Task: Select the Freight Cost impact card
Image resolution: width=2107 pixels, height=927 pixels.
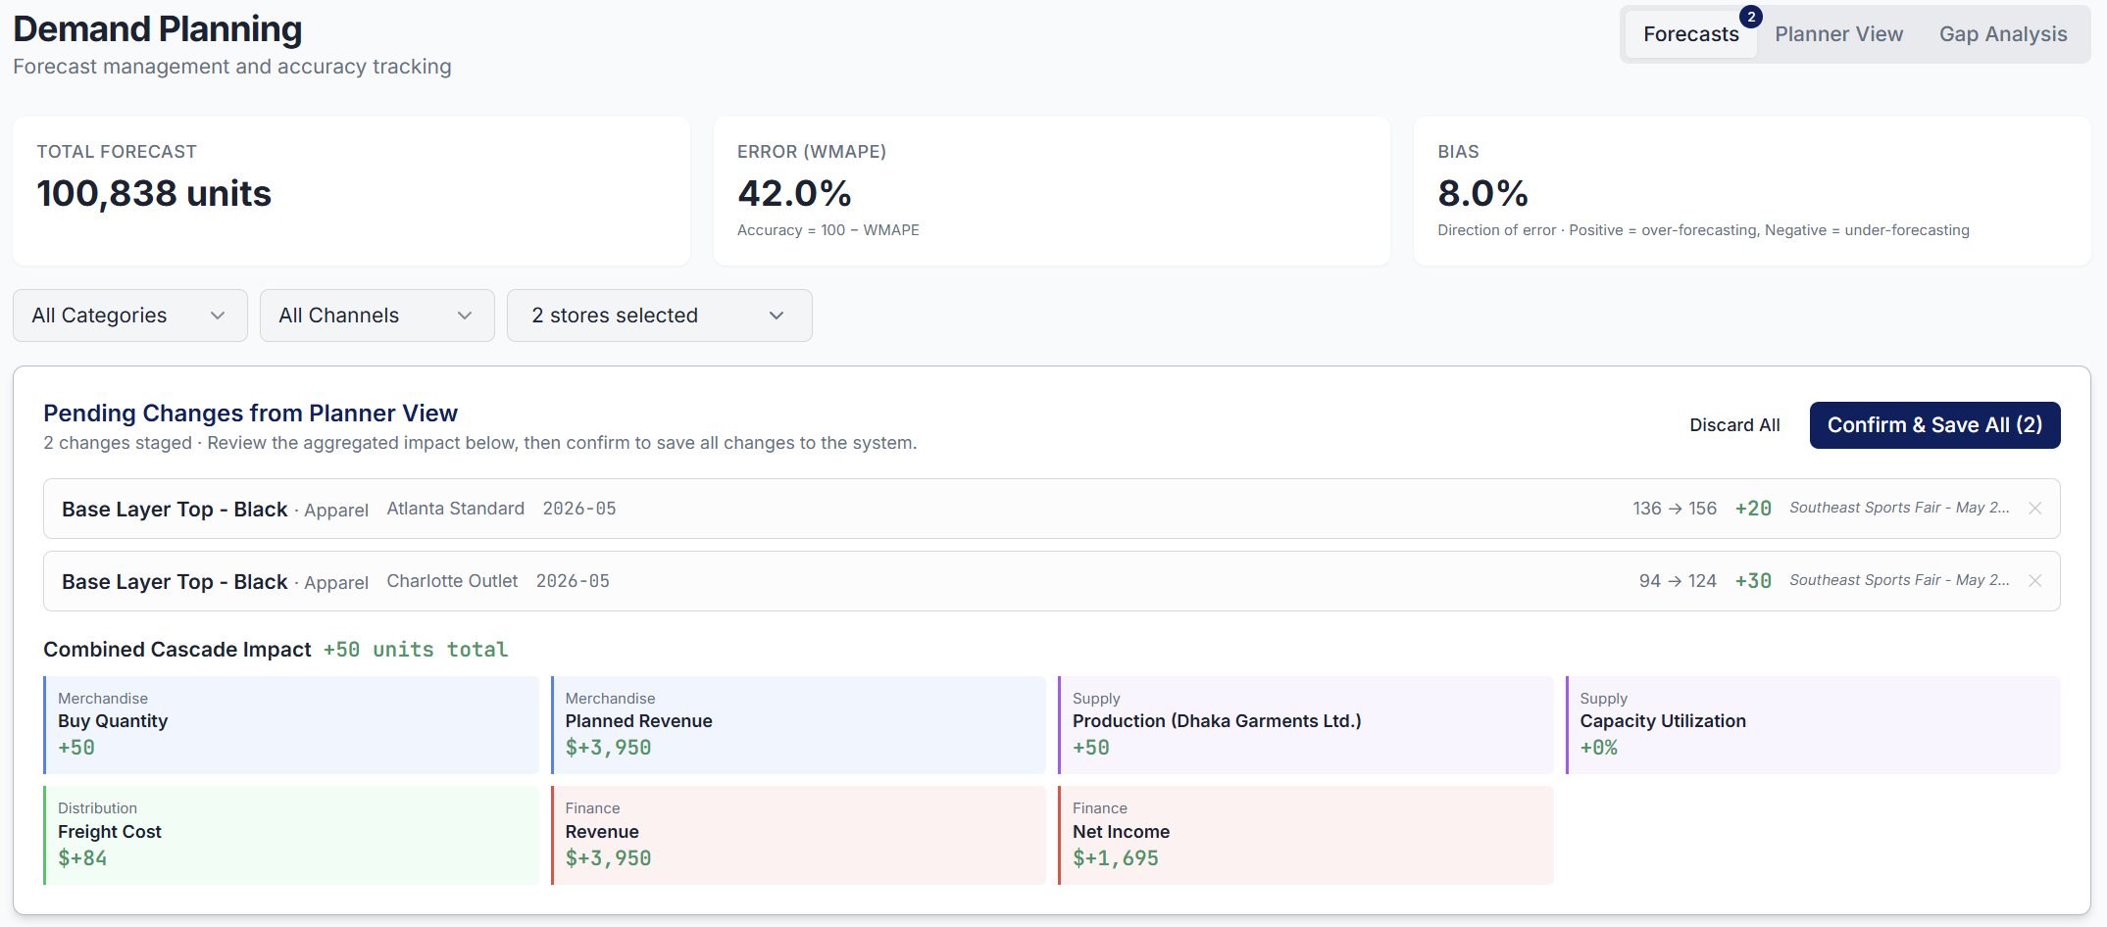Action: 290,834
